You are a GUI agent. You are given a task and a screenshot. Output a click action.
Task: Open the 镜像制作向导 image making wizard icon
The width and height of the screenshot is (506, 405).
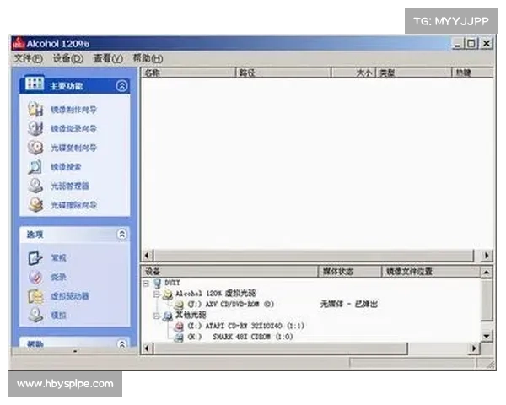pos(35,109)
